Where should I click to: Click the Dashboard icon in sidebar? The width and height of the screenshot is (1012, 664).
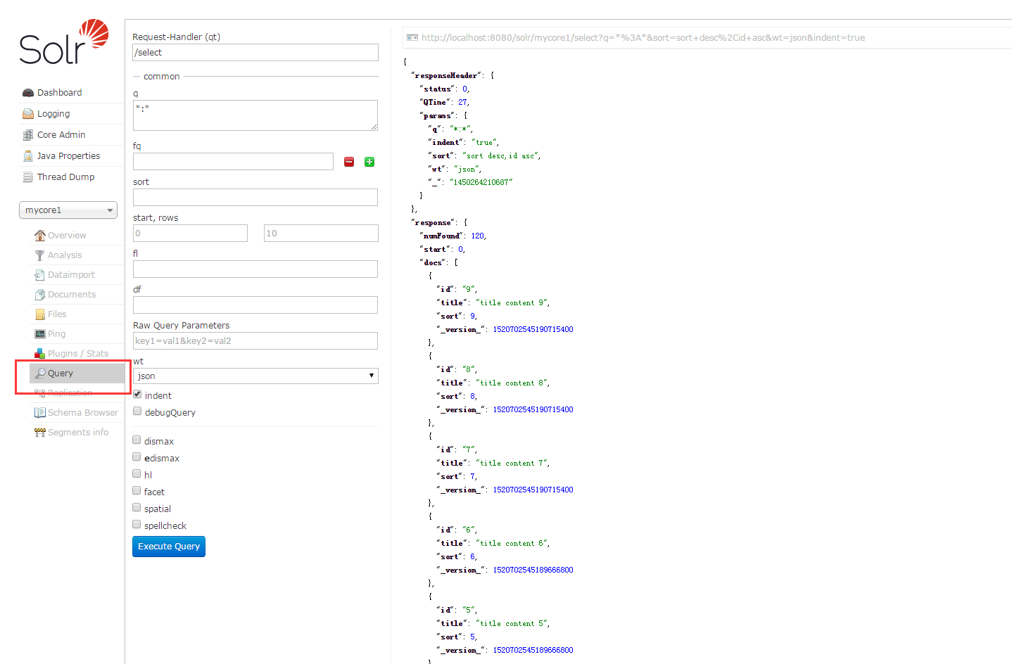(28, 93)
